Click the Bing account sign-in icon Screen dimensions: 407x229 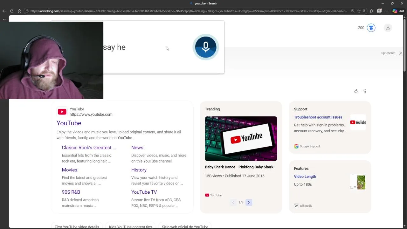388,28
